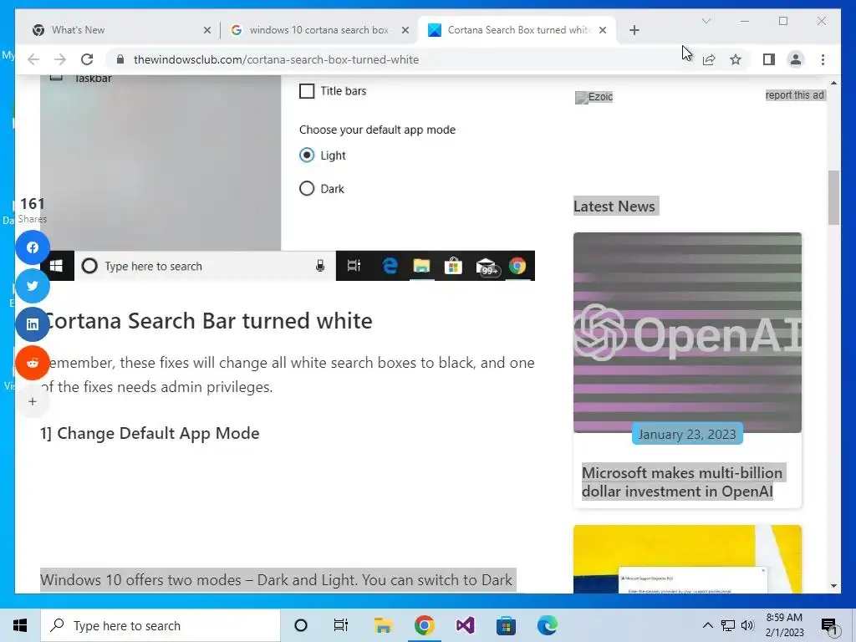Switch to Chrome on the taskbar

pos(424,625)
